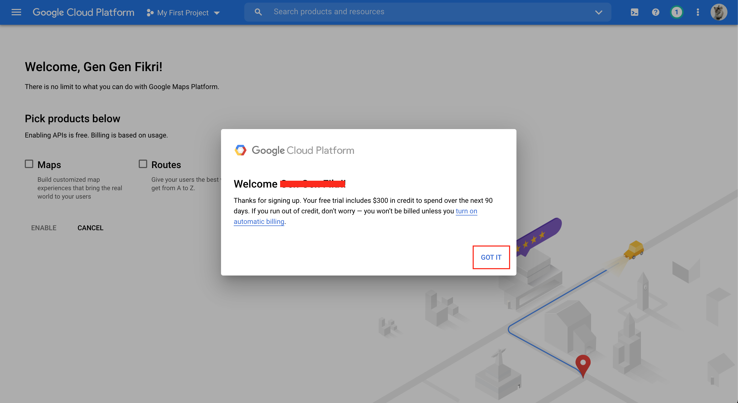Click the Google Cloud Platform hexagon dialog logo

pos(240,150)
